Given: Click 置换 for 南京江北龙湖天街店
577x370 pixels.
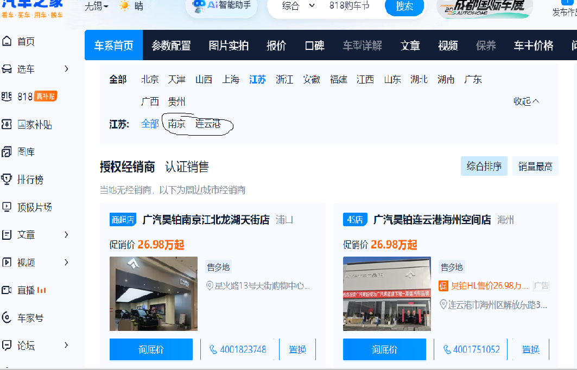Looking at the screenshot, I should pos(297,349).
